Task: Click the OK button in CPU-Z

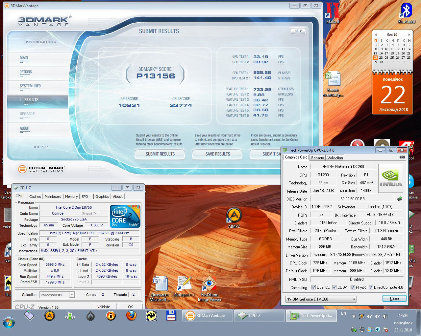Action: click(x=131, y=307)
